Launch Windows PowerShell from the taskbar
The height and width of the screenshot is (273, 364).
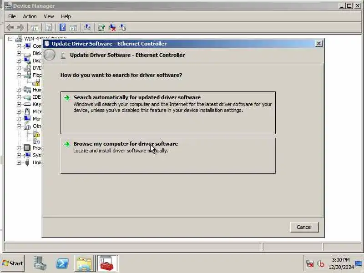(x=62, y=263)
